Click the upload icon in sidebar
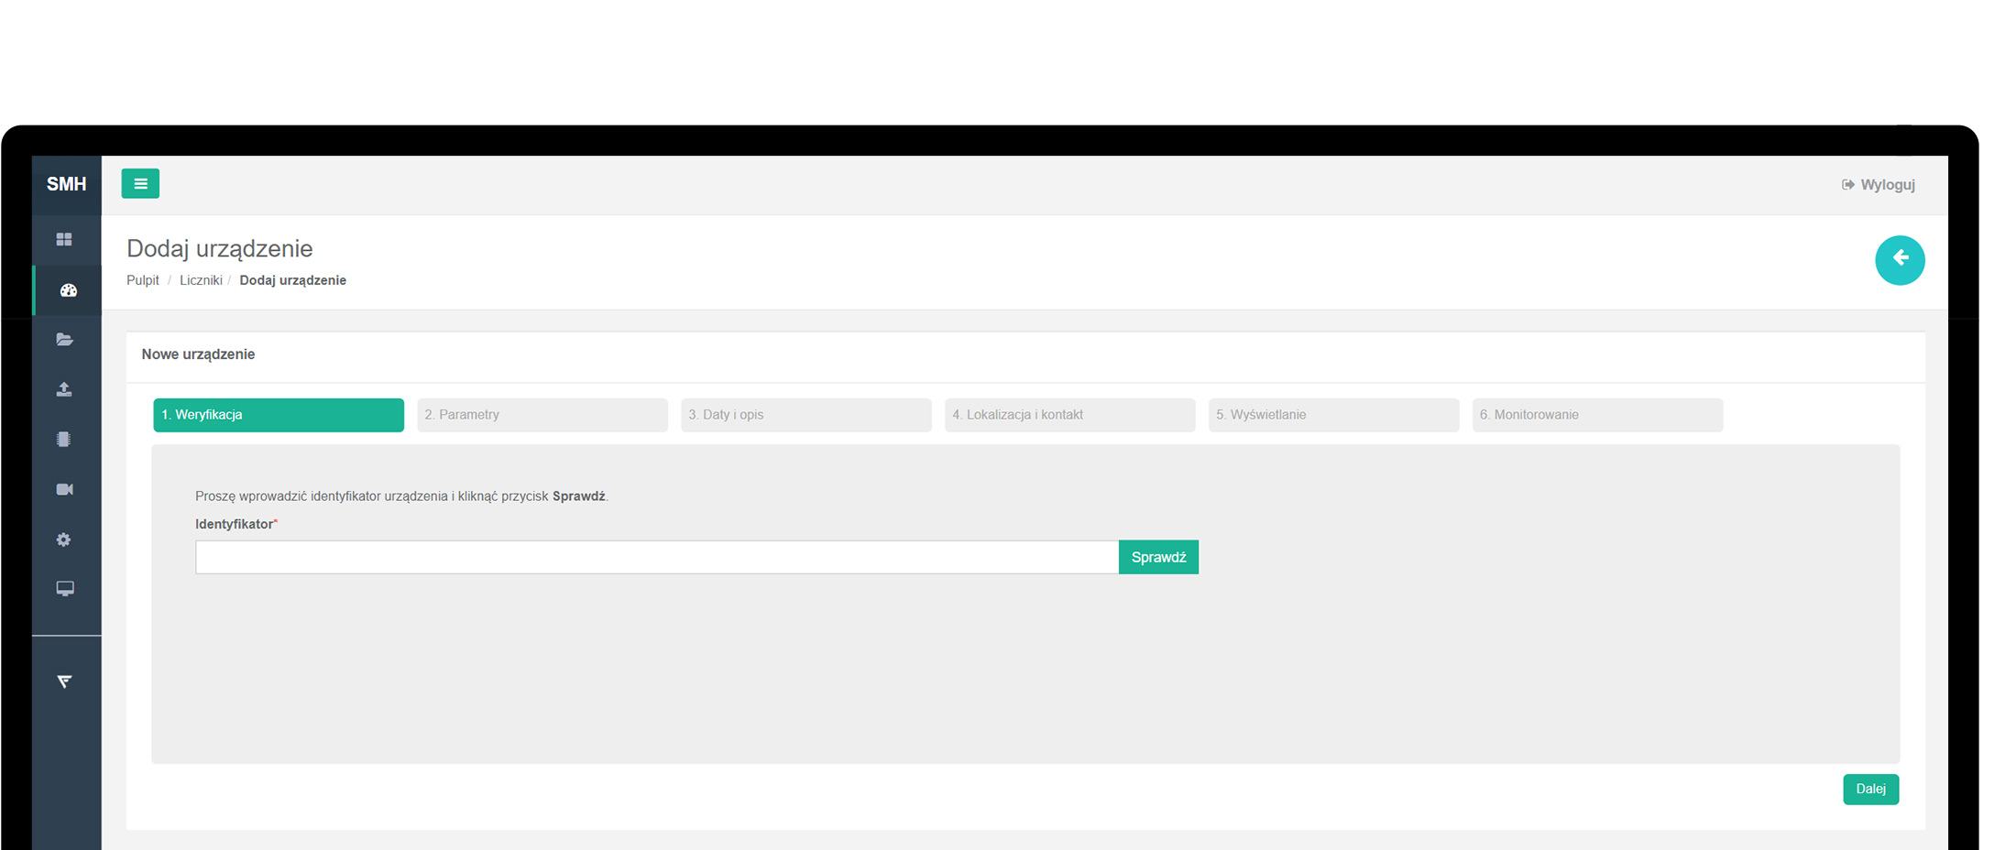 point(64,389)
